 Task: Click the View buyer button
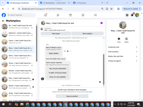click(x=56, y=34)
